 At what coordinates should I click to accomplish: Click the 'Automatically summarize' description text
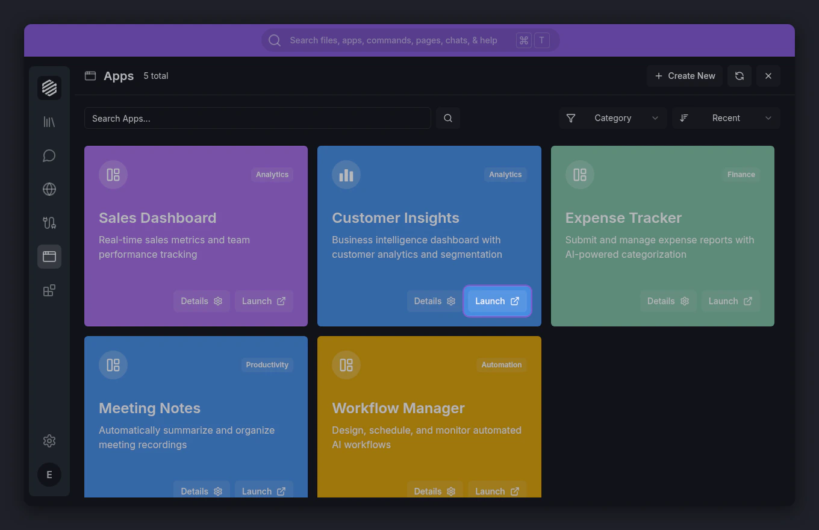click(x=187, y=437)
